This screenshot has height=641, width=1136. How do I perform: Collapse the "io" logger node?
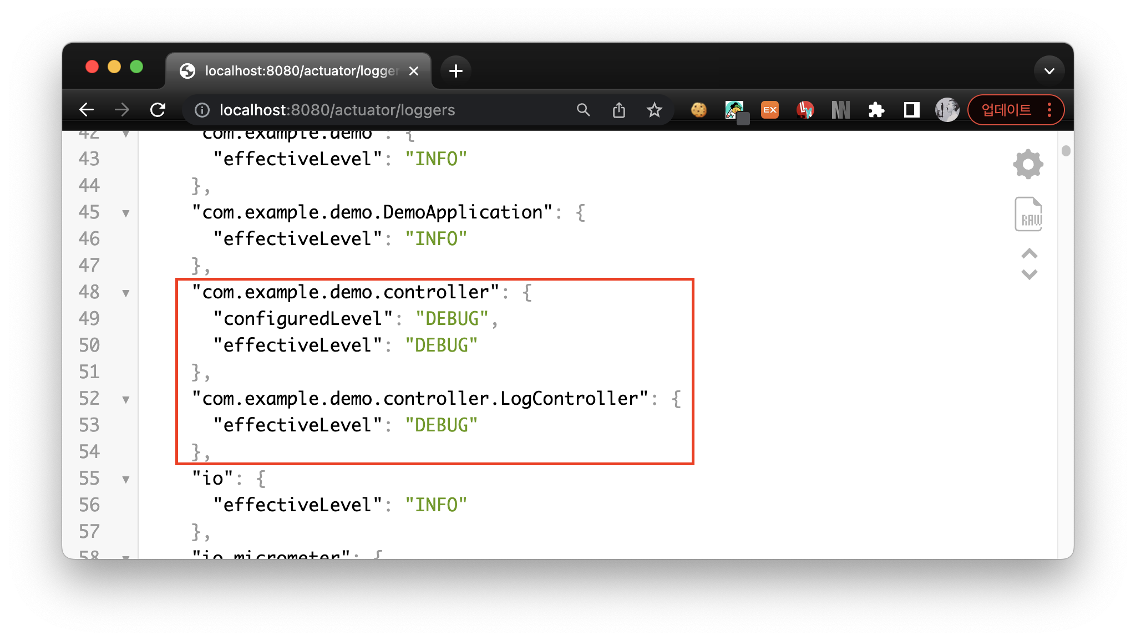click(x=126, y=479)
